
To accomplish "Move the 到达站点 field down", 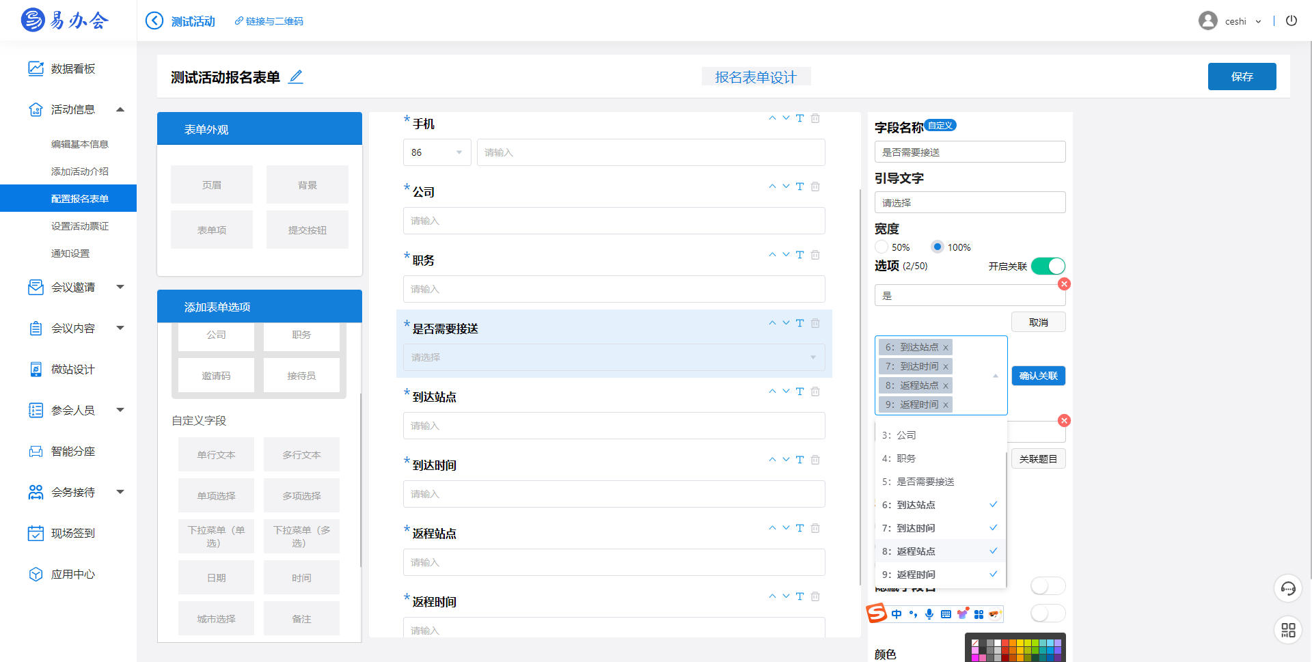I will [x=786, y=391].
